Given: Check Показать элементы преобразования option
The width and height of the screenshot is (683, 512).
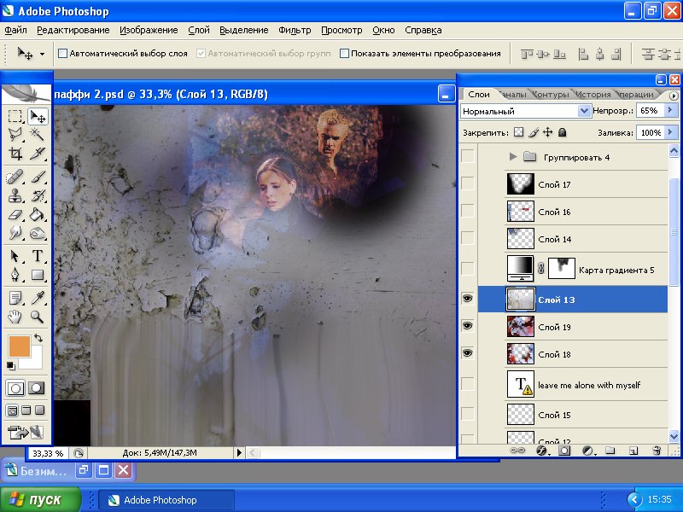Looking at the screenshot, I should [x=345, y=53].
